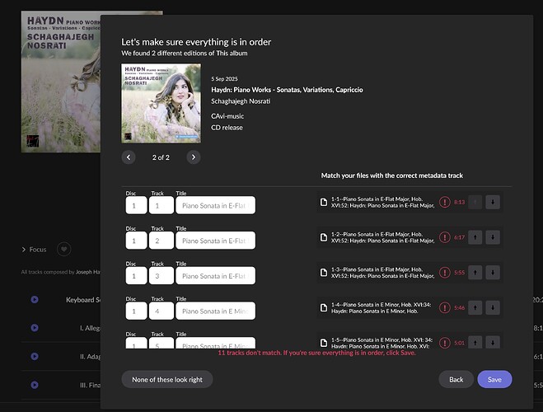Click None of these look right
This screenshot has height=412, width=543.
[167, 380]
